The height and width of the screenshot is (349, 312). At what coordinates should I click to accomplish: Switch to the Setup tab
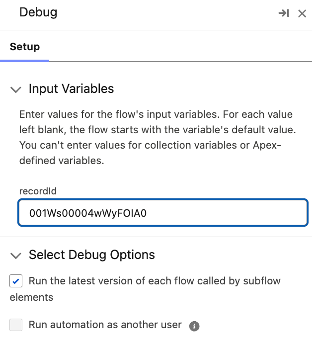coord(25,47)
